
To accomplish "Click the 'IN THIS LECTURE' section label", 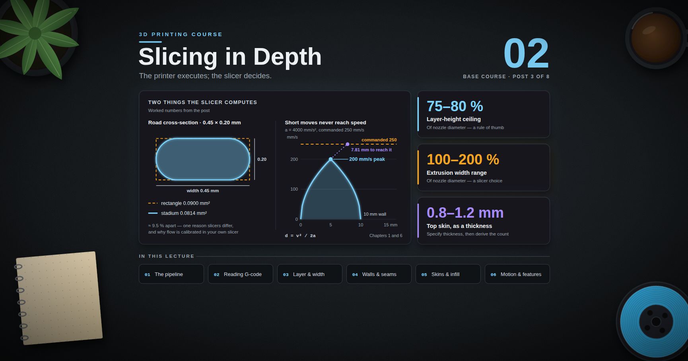I will (x=167, y=256).
